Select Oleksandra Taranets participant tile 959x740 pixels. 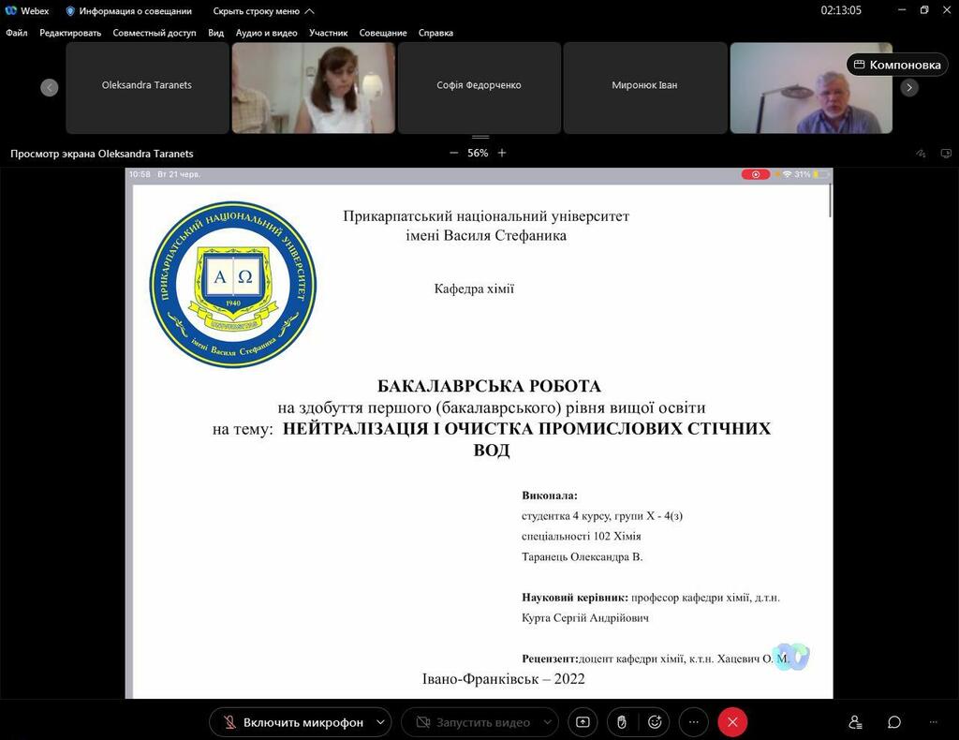[147, 87]
